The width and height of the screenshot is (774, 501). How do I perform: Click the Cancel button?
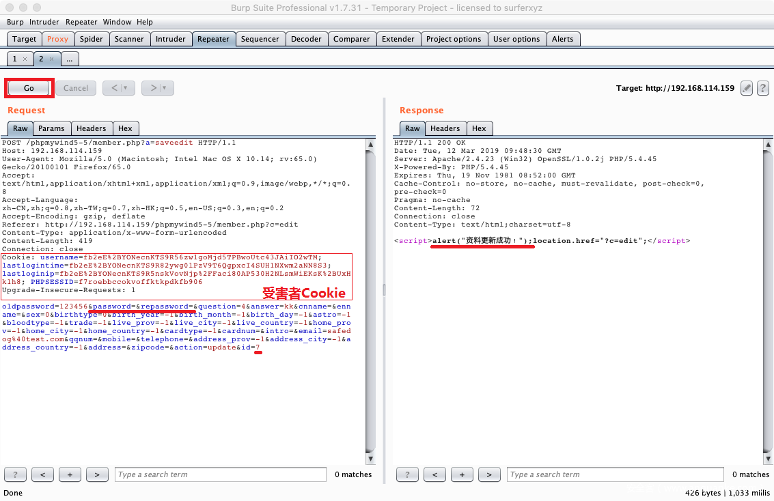[76, 88]
